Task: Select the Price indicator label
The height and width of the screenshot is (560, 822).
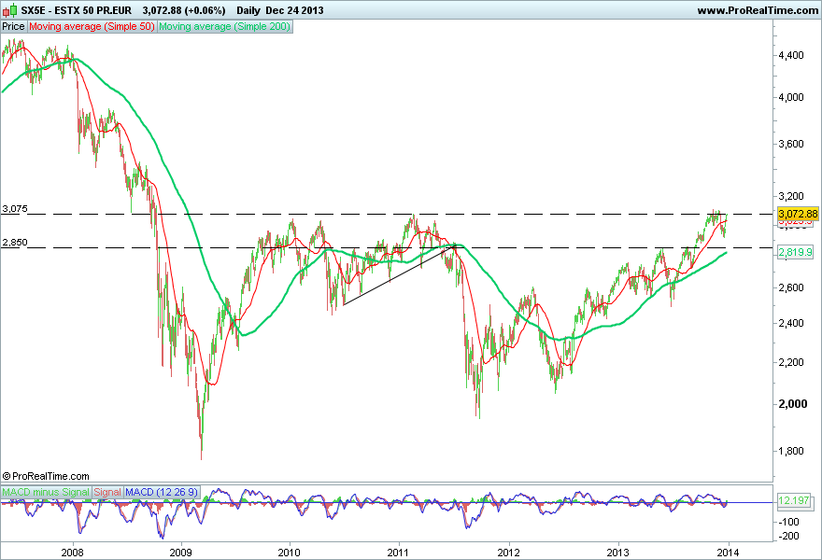Action: pyautogui.click(x=14, y=26)
